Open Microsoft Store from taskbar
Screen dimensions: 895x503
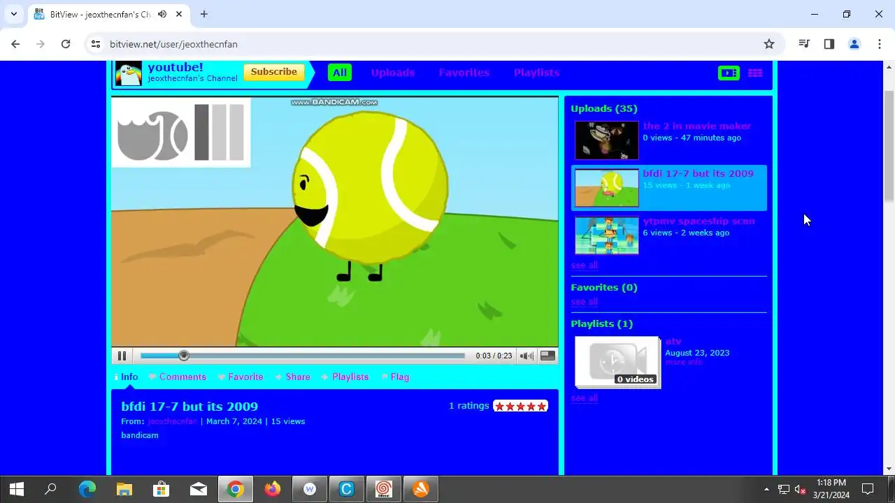[162, 489]
